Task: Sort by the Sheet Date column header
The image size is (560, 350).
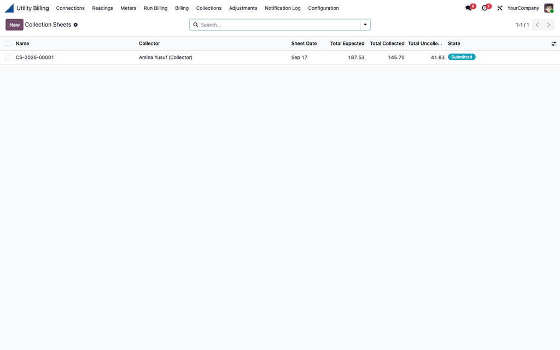Action: (304, 44)
